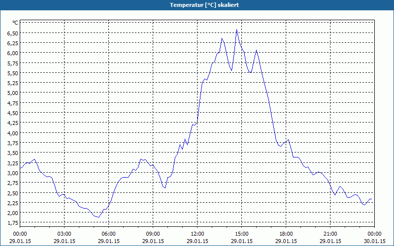Image resolution: width=394 pixels, height=246 pixels.
Task: Select the 2,25 y-axis value
Action: (13, 203)
